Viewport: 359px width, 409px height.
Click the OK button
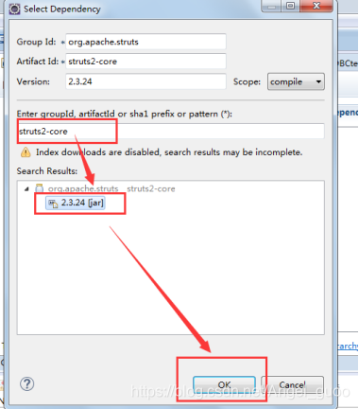pyautogui.click(x=224, y=384)
